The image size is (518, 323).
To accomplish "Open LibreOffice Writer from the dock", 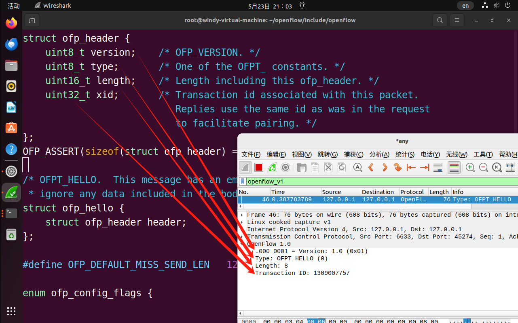I will 11,107.
